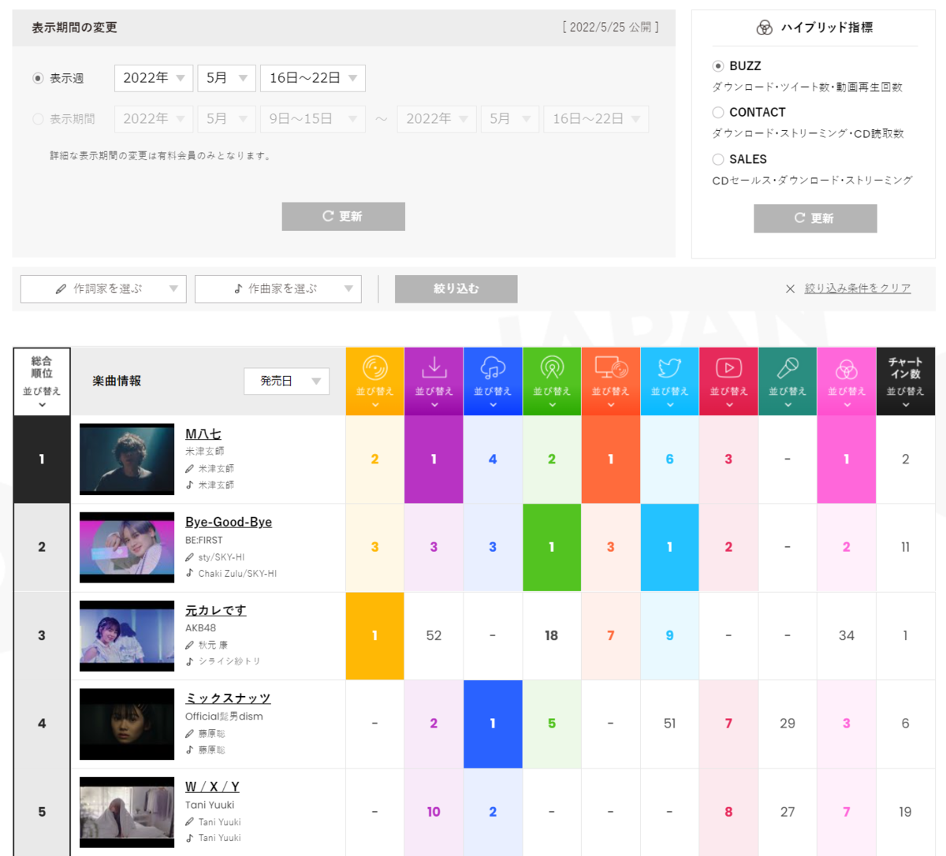
Task: Select the SALES hybrid indicator
Action: click(x=717, y=159)
